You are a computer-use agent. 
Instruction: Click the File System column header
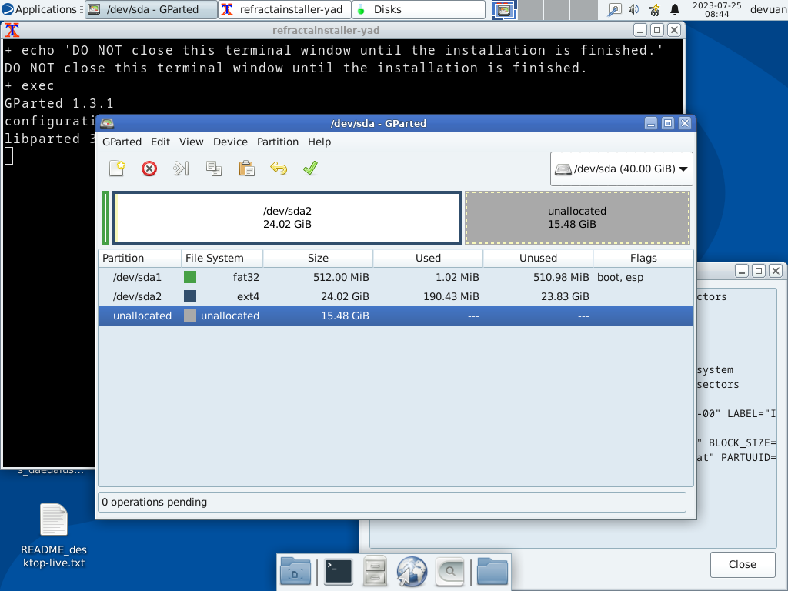pos(222,259)
